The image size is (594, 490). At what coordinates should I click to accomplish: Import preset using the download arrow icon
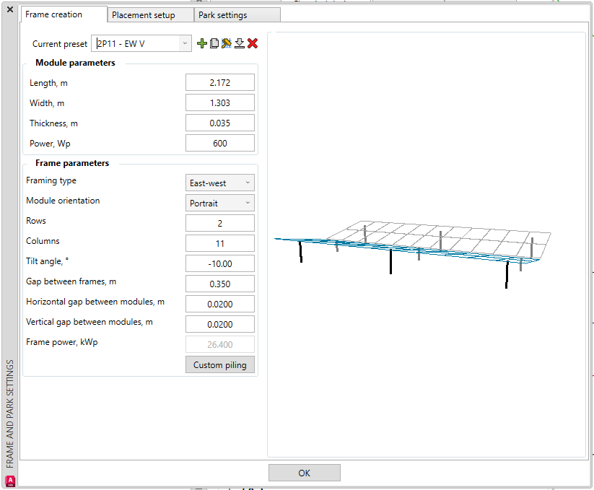(240, 43)
